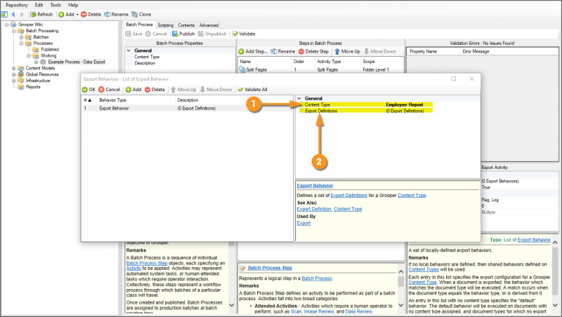Follow the Content Type link under See Also
Image resolution: width=562 pixels, height=317 pixels.
(348, 209)
